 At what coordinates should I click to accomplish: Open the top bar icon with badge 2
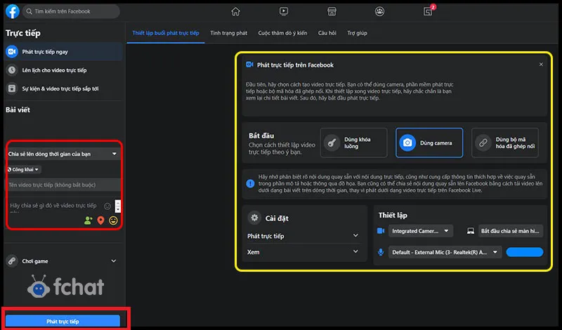[428, 11]
